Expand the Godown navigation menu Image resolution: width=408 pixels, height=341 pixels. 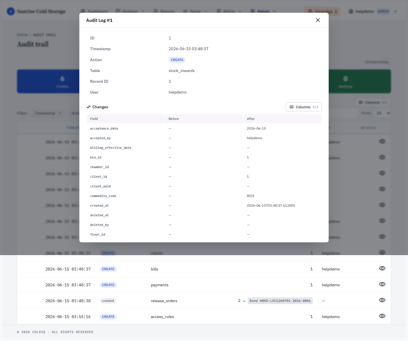130,11
